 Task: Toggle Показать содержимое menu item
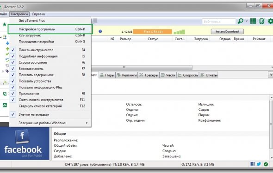[50, 75]
